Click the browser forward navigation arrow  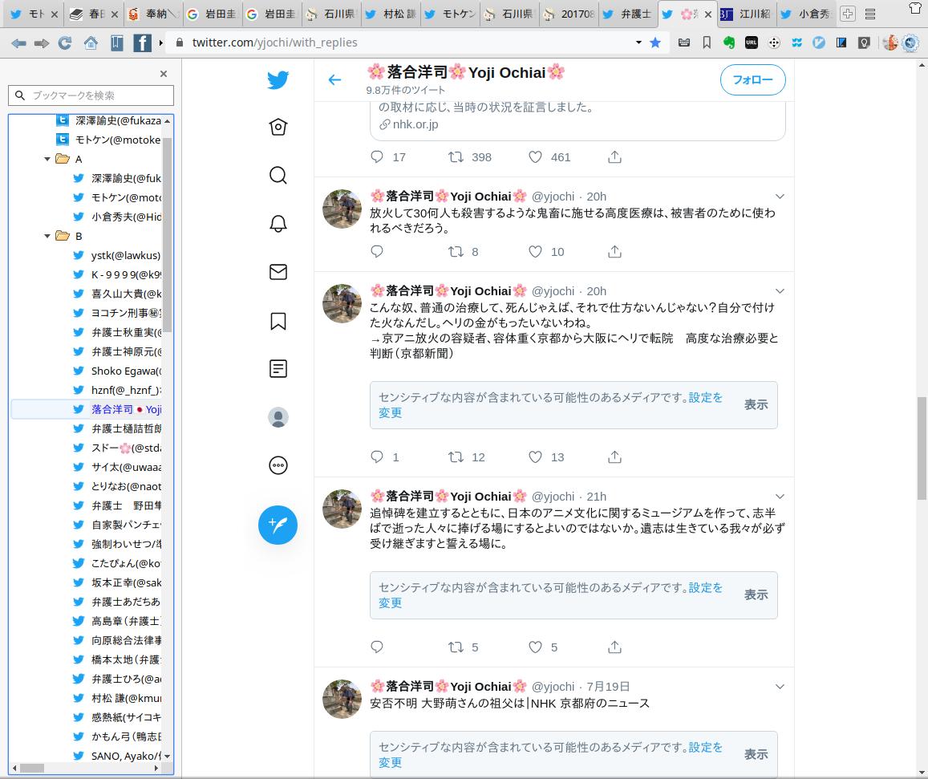click(x=42, y=43)
